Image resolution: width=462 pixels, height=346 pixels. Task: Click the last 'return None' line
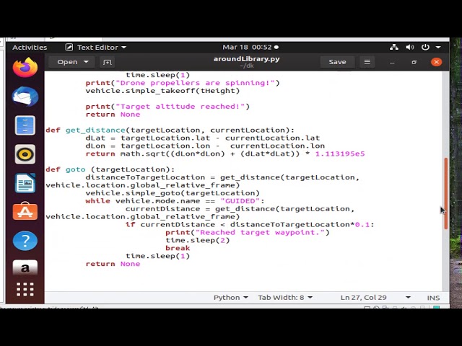[x=113, y=264]
